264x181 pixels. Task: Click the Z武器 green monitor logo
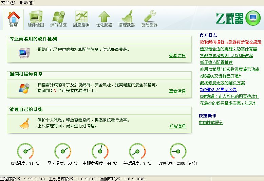point(253,18)
